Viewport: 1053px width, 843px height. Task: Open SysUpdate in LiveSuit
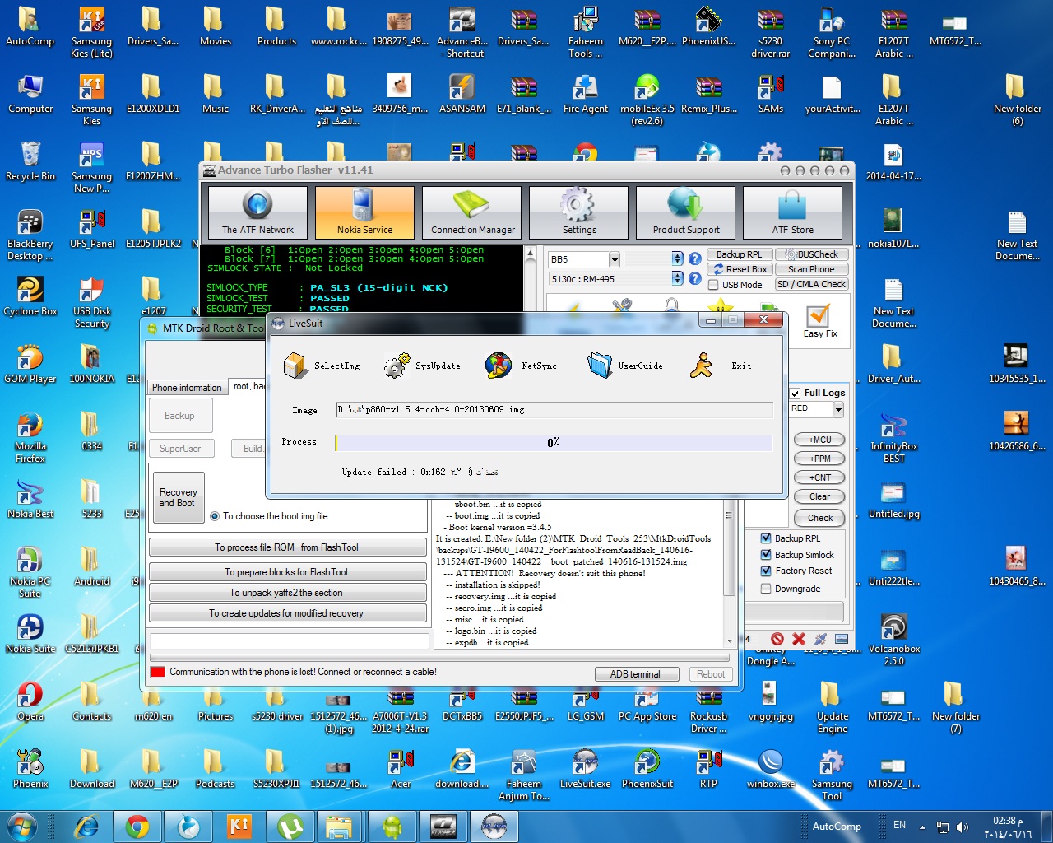[397, 365]
